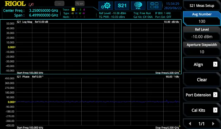Select Aperture Stepwidth setting
Screen dimensions: 221x129
[202, 49]
